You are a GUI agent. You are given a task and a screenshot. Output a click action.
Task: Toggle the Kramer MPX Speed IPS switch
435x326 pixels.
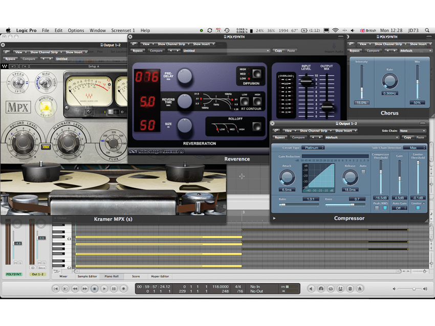(x=19, y=82)
